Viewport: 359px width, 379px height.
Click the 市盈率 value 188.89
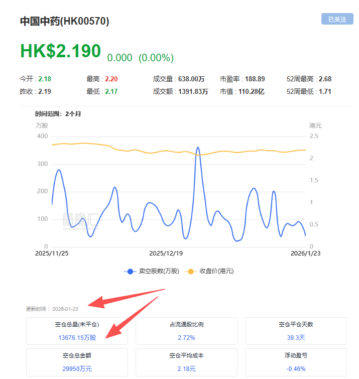255,79
